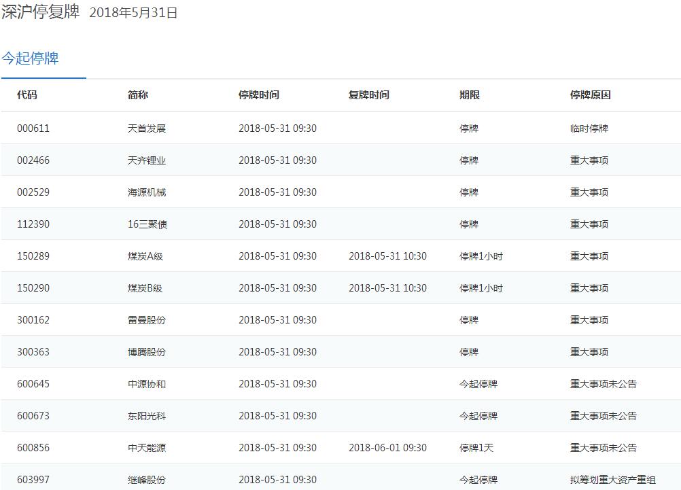This screenshot has width=681, height=490.
Task: Open the 16三聚债 entry
Action: tap(147, 224)
